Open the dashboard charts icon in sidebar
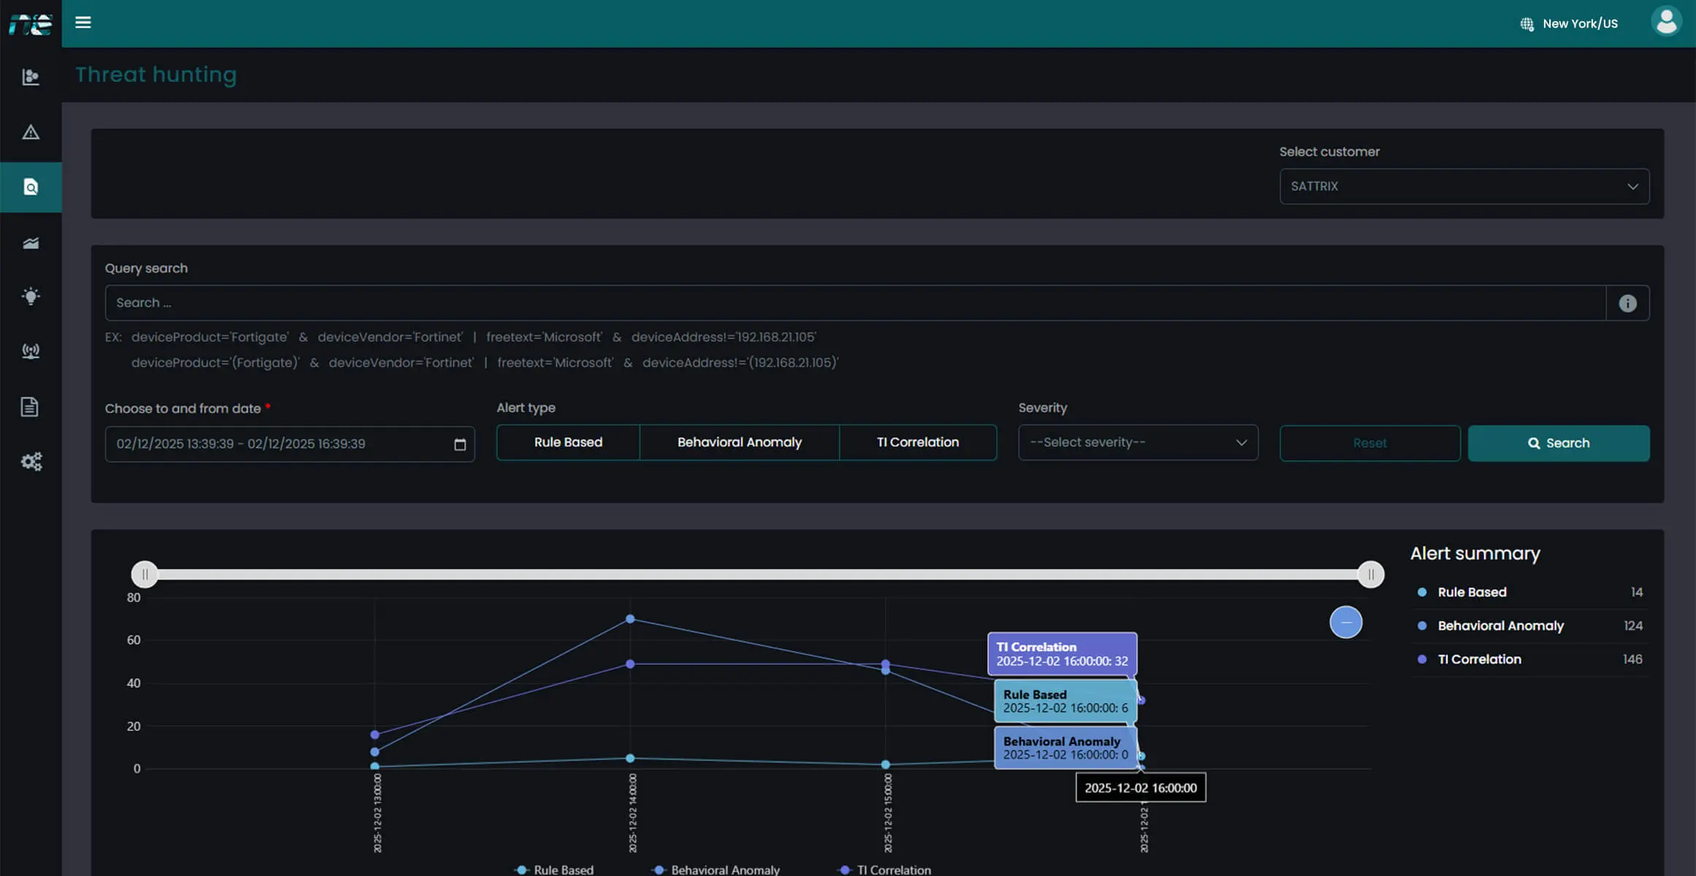The height and width of the screenshot is (876, 1696). click(31, 77)
